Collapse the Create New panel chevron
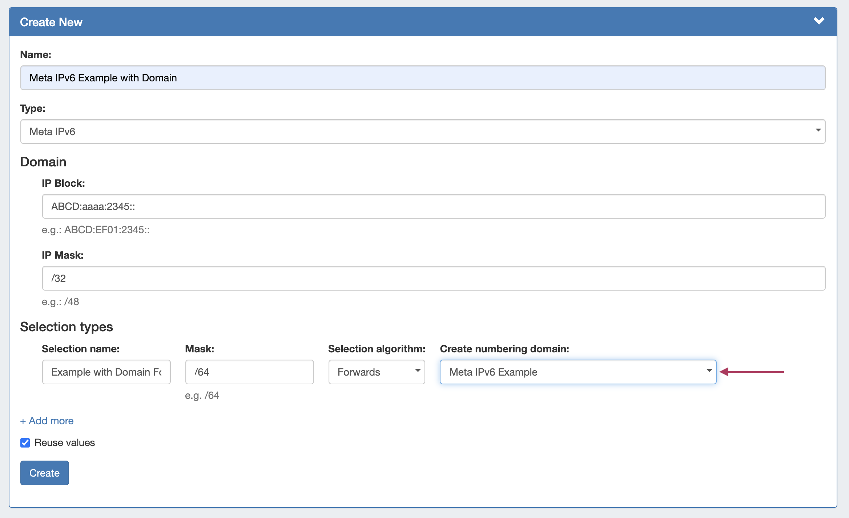Screen dimensions: 849x518 point(818,21)
